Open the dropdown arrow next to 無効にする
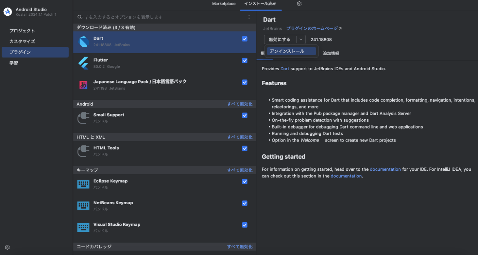This screenshot has width=478, height=255. point(301,40)
